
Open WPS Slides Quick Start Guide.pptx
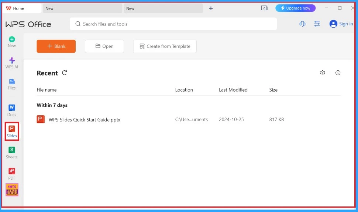pyautogui.click(x=84, y=120)
